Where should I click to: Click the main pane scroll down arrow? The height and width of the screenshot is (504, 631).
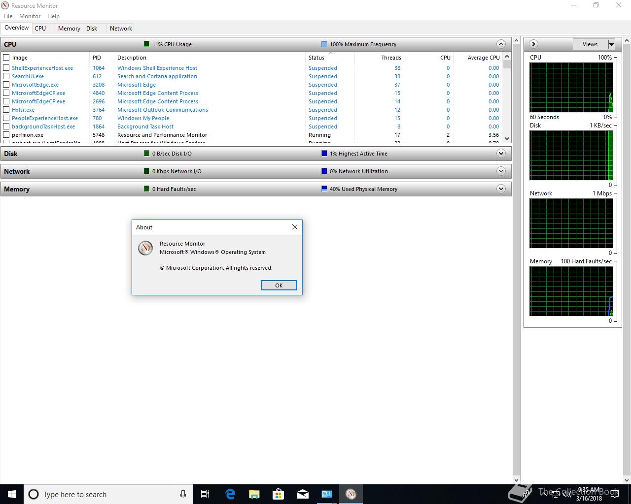pos(517,480)
